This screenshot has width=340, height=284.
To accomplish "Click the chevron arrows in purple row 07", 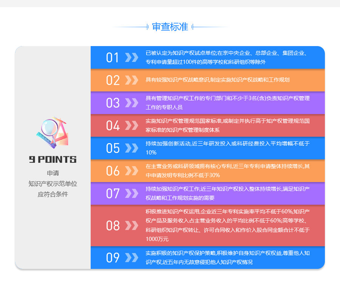I will click(x=131, y=193).
